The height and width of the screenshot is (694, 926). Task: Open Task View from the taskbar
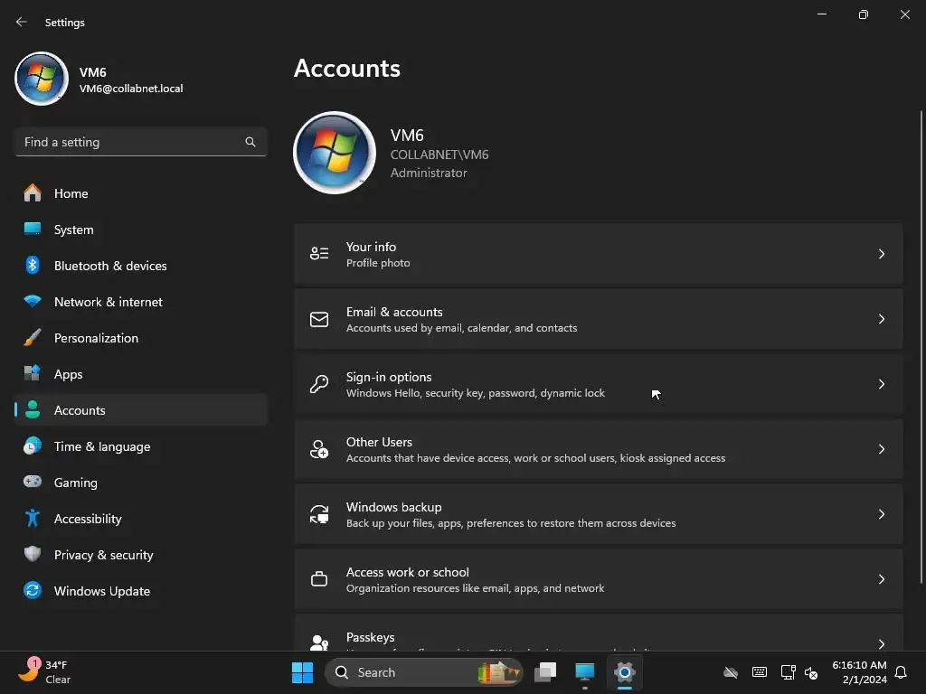545,672
